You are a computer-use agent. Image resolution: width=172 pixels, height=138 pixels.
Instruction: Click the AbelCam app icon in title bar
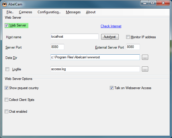click(4, 3)
